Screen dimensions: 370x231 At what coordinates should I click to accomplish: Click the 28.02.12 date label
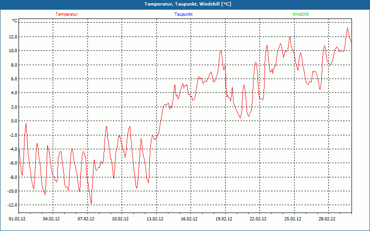click(327, 219)
